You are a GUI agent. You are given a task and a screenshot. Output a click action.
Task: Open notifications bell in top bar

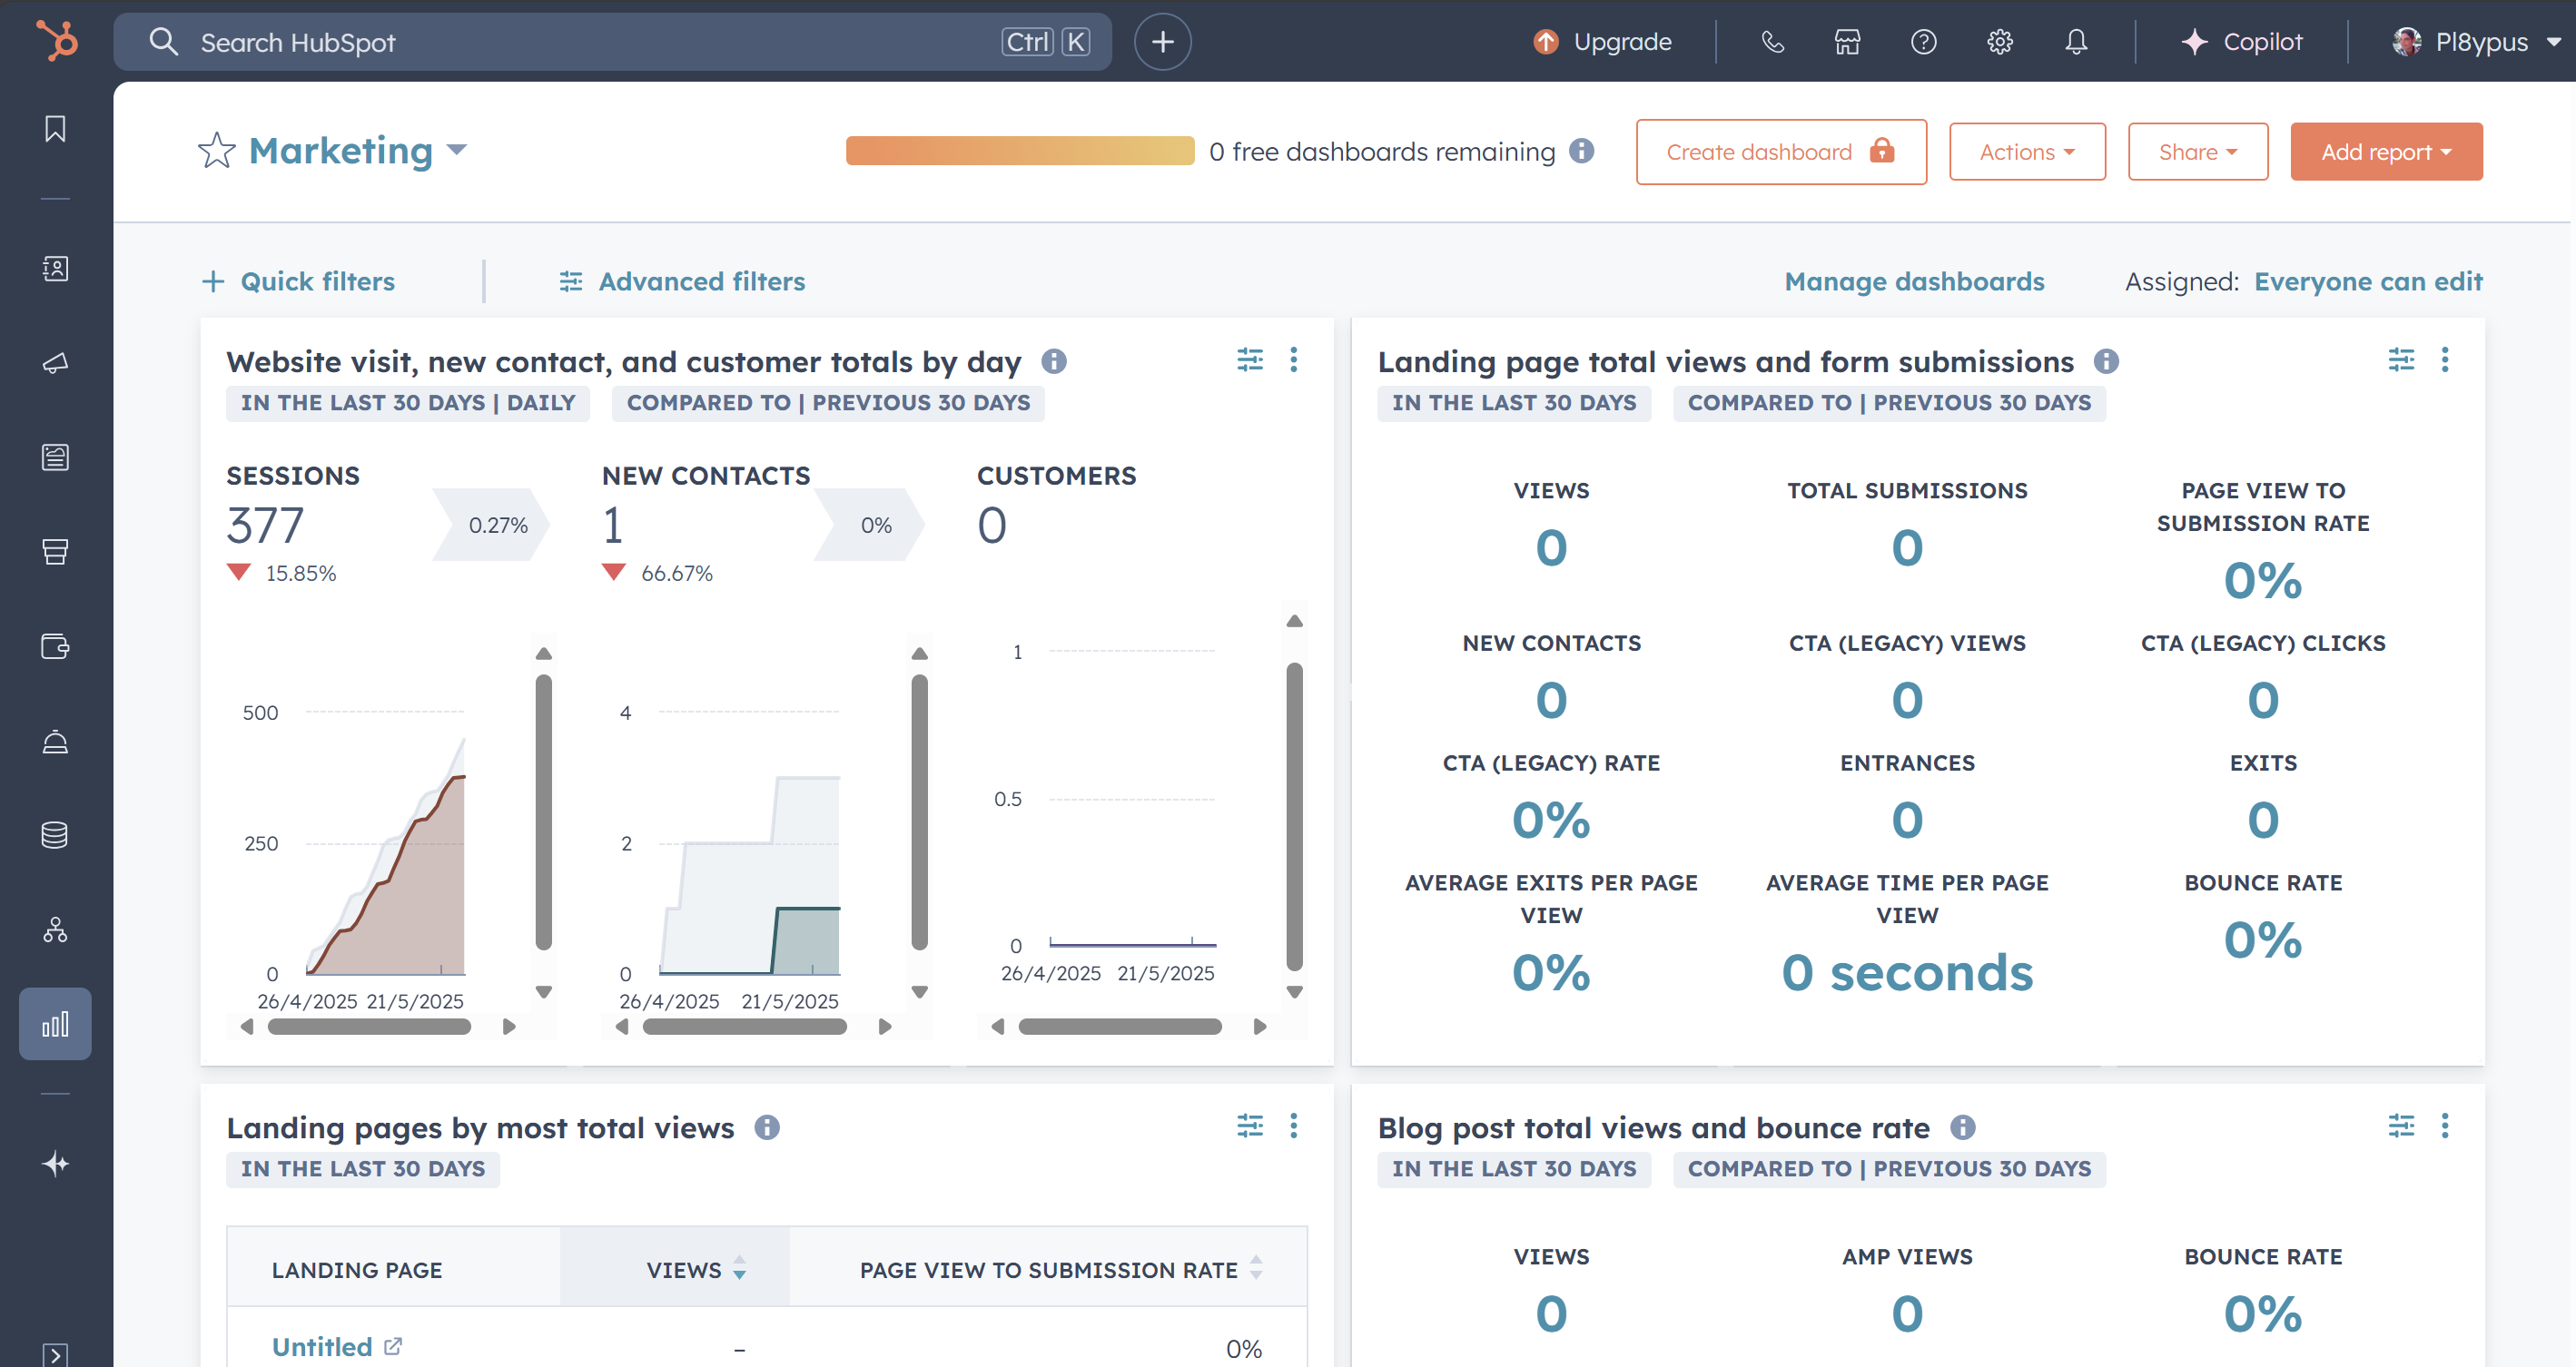[2075, 42]
